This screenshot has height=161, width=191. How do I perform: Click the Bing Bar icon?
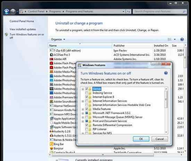[51, 144]
